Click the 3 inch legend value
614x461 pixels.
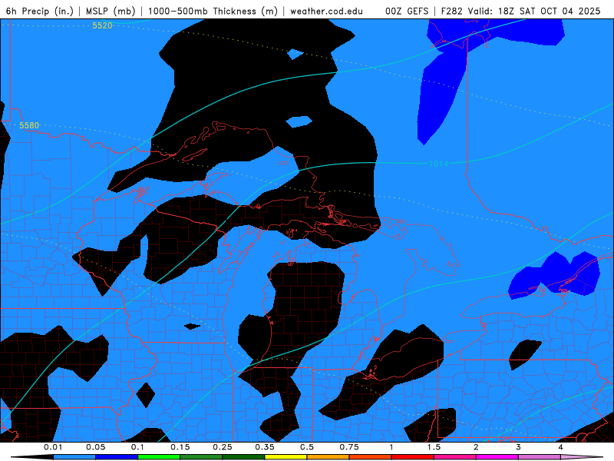[x=519, y=447]
